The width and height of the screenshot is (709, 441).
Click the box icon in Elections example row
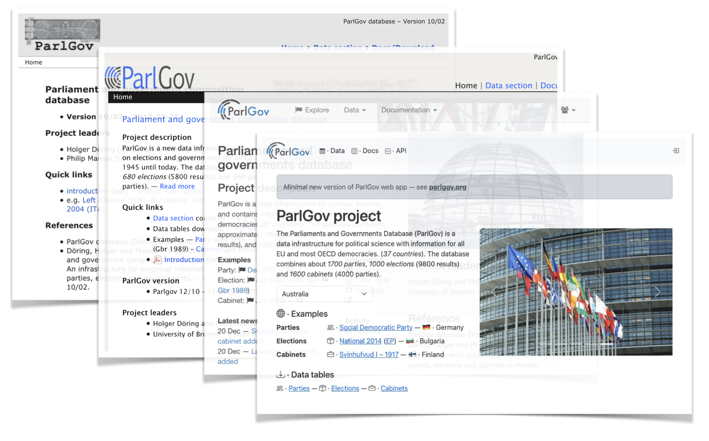(x=331, y=341)
